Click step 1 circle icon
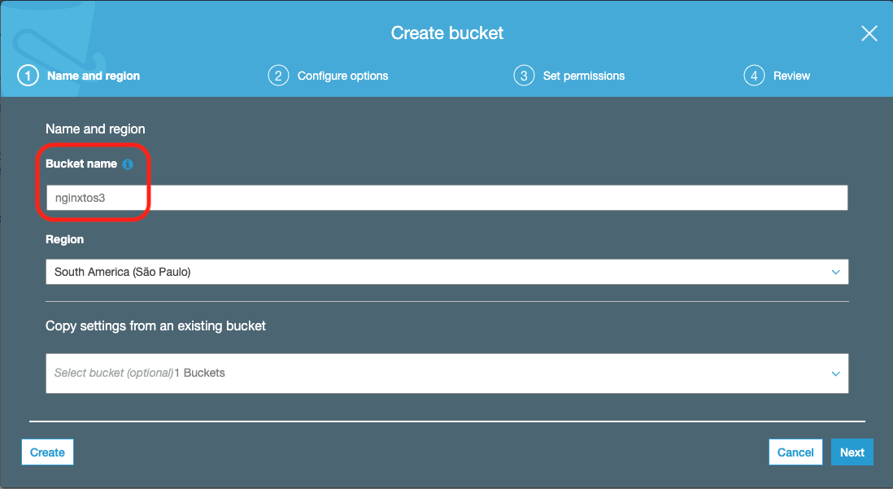 click(28, 76)
